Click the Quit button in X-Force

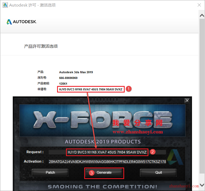158,173
